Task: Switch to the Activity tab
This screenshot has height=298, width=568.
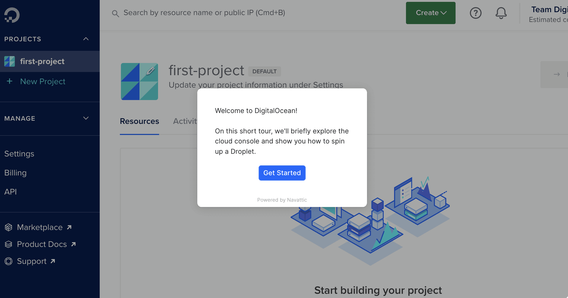Action: pos(185,121)
